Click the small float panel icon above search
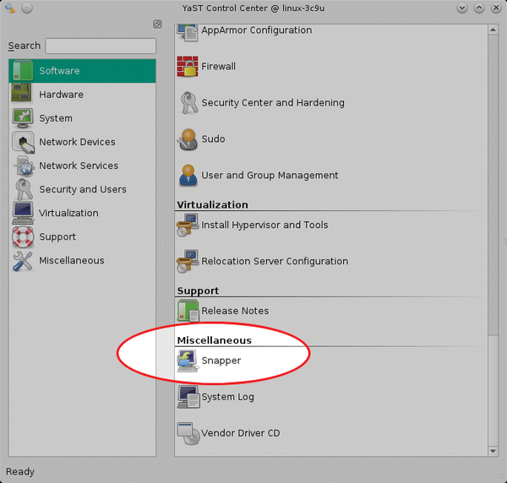The width and height of the screenshot is (507, 483). [x=157, y=24]
